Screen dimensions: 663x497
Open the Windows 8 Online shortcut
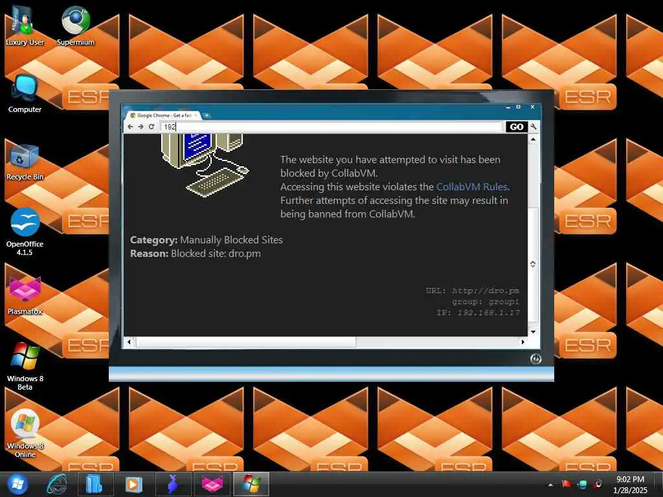coord(25,434)
